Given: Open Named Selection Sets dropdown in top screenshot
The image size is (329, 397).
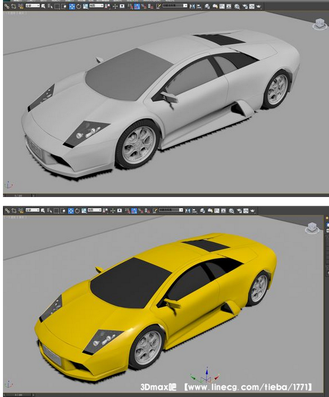Looking at the screenshot, I should point(174,5).
